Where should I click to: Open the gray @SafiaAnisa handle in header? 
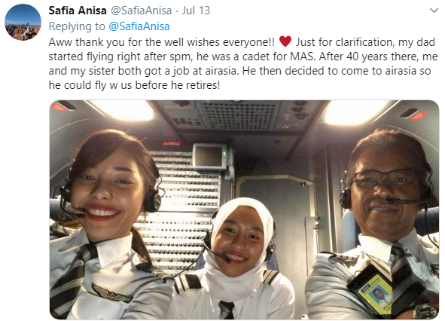click(141, 11)
